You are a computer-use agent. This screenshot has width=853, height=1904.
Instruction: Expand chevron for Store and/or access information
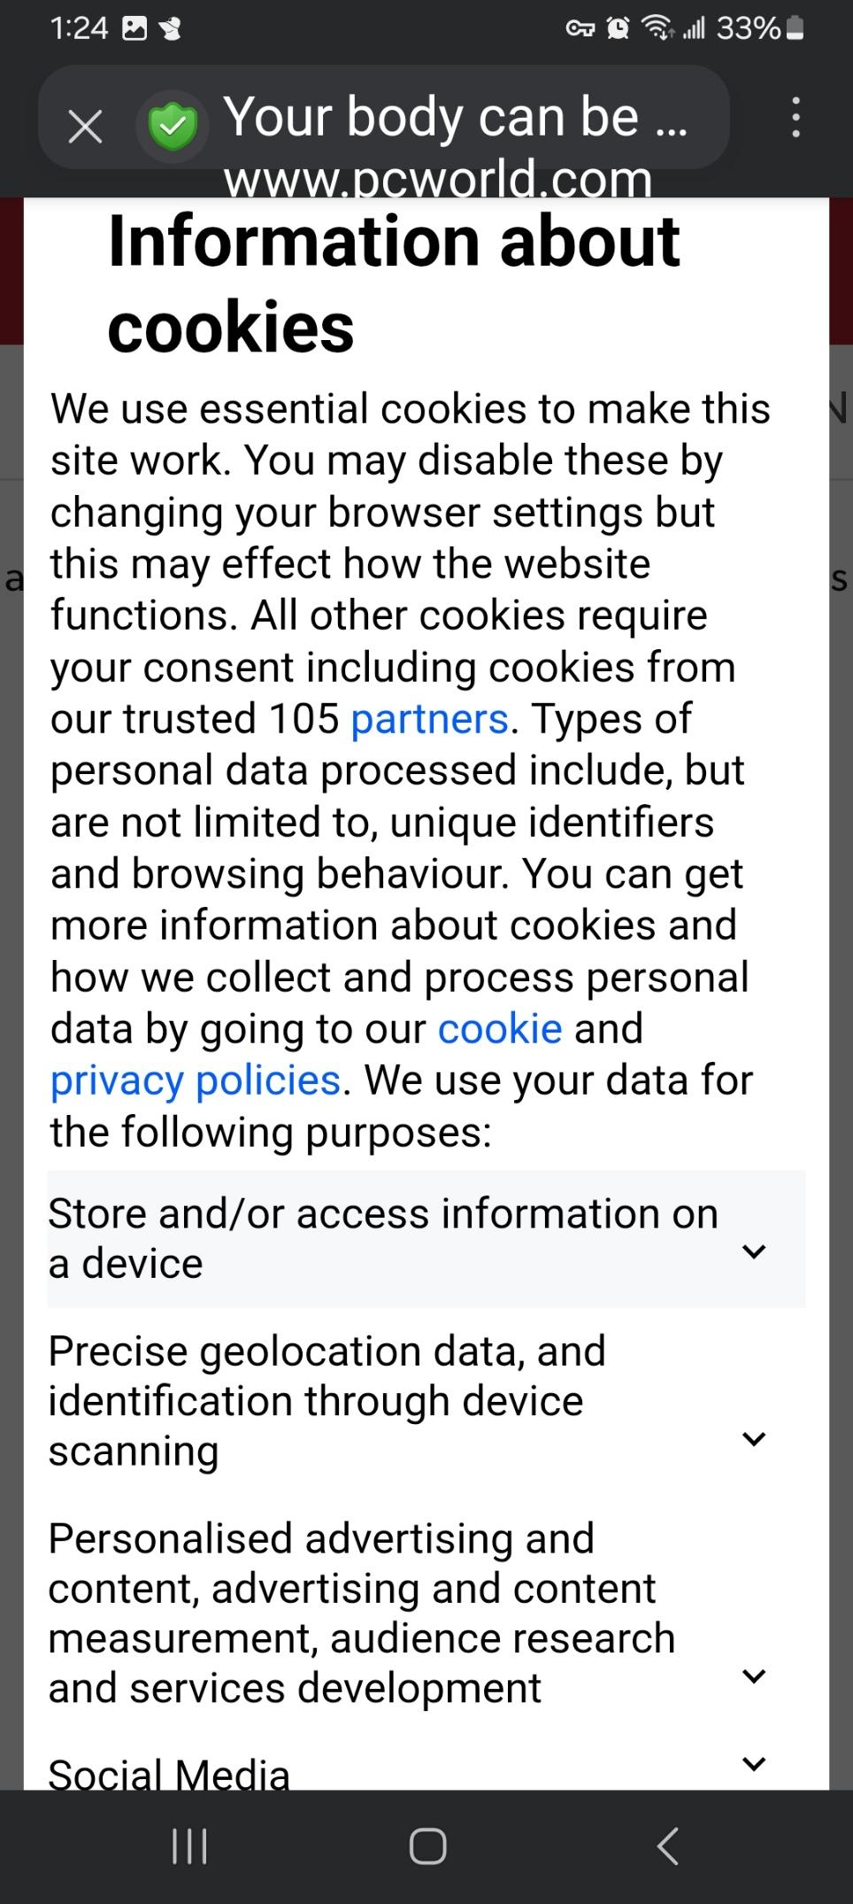754,1251
